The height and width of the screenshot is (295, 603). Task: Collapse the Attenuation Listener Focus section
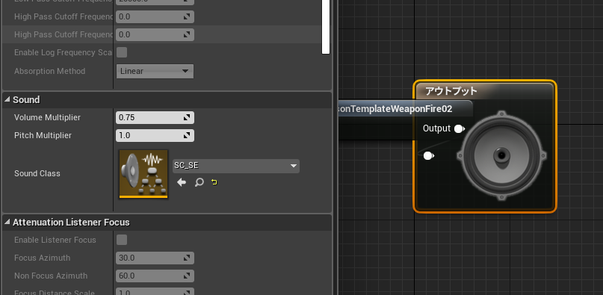click(7, 222)
